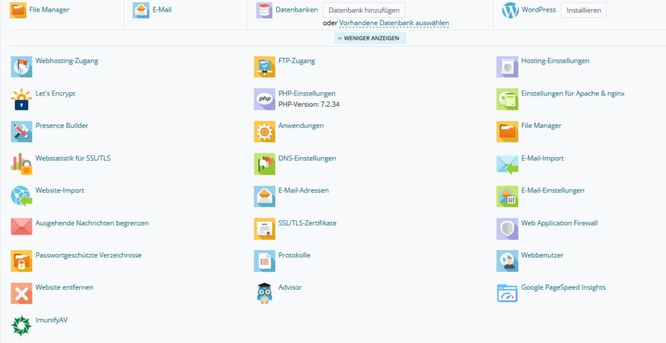Open the Web Application Firewall shield icon
This screenshot has width=666, height=343.
click(x=507, y=229)
